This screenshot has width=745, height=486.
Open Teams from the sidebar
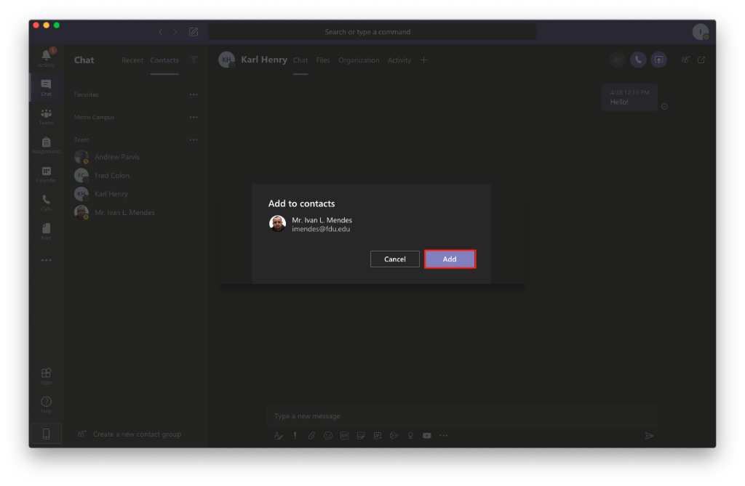(46, 116)
